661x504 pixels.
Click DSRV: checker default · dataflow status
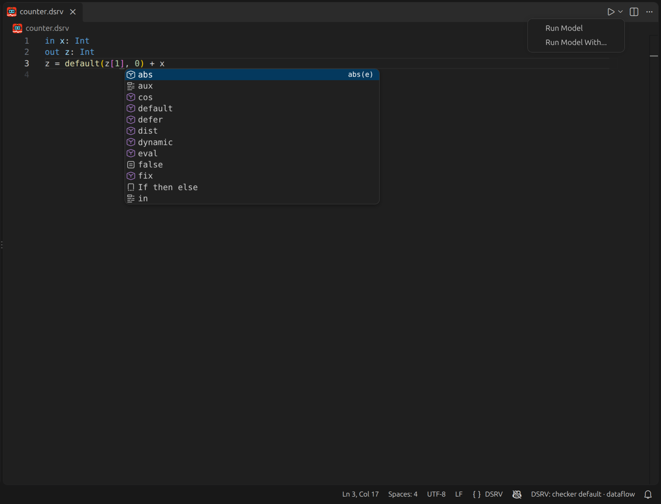[583, 494]
